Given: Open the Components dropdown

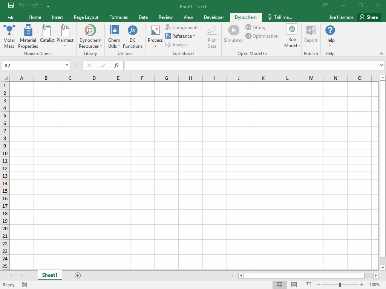Looking at the screenshot, I should point(184,27).
